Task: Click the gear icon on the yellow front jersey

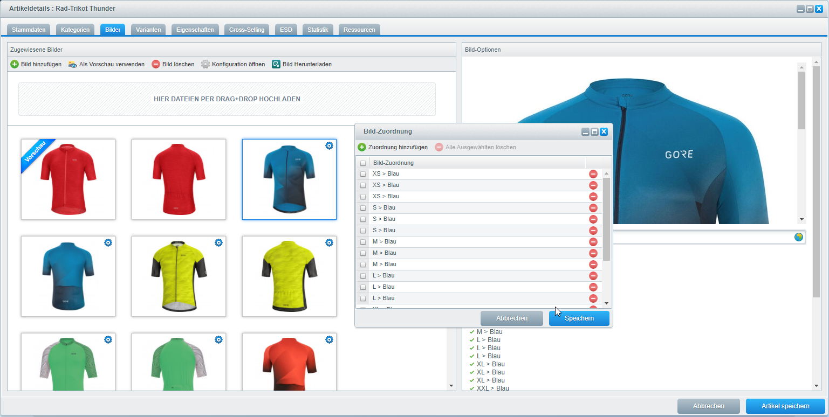Action: 219,242
